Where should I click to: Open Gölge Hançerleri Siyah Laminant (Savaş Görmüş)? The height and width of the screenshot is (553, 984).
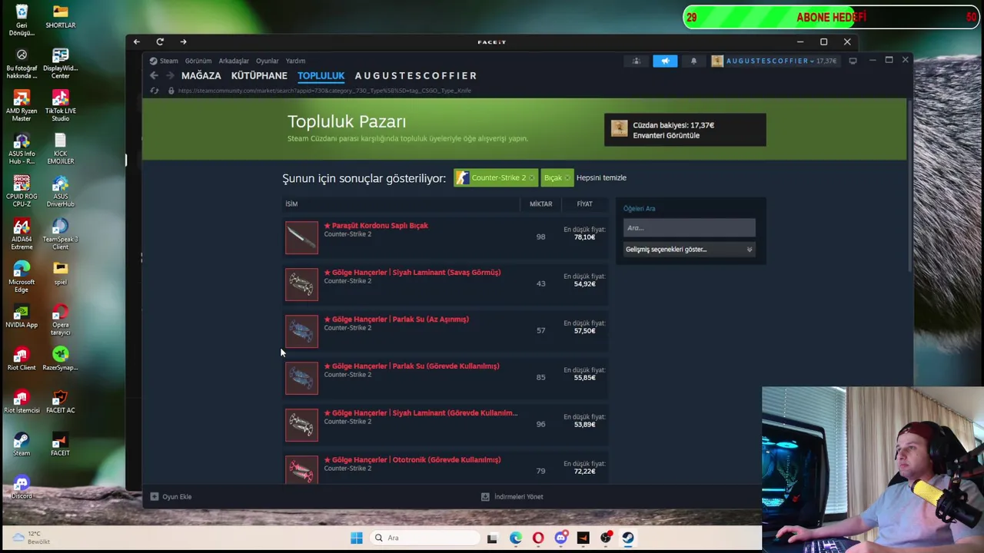412,273
